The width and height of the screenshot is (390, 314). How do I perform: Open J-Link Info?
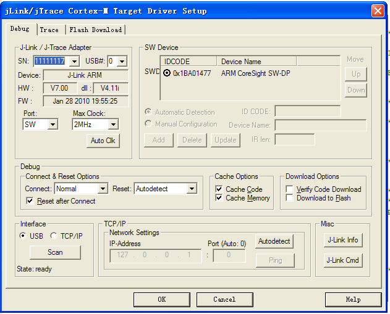(x=343, y=240)
